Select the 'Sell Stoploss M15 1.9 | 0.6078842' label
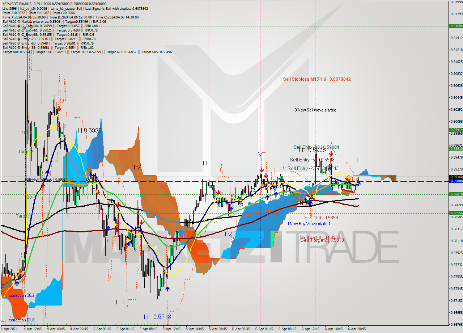The width and height of the screenshot is (463, 333). 317,79
